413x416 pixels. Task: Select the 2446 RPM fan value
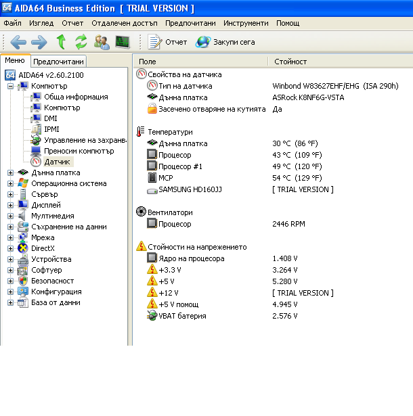288,224
